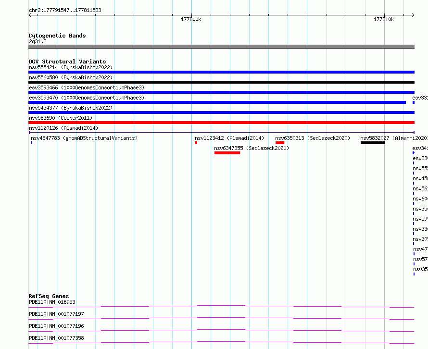Open the nsv5434377 (ByrskaBishop2022) label
This screenshot has height=349, width=428.
71,108
